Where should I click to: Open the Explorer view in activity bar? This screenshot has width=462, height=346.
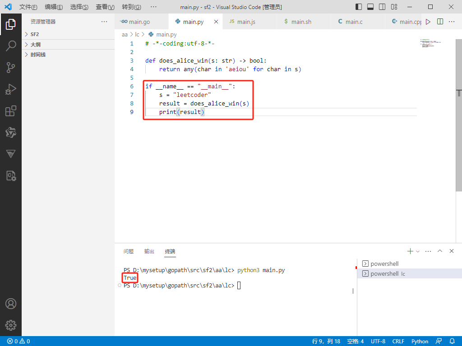click(11, 24)
